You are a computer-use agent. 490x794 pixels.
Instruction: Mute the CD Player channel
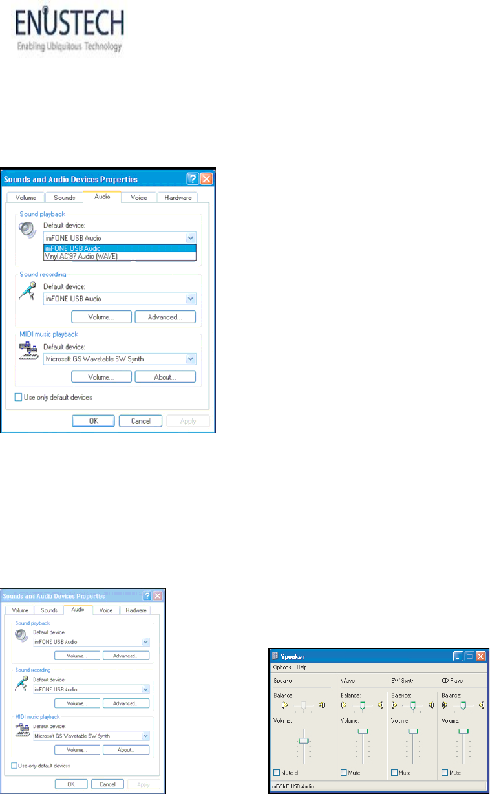(x=445, y=773)
